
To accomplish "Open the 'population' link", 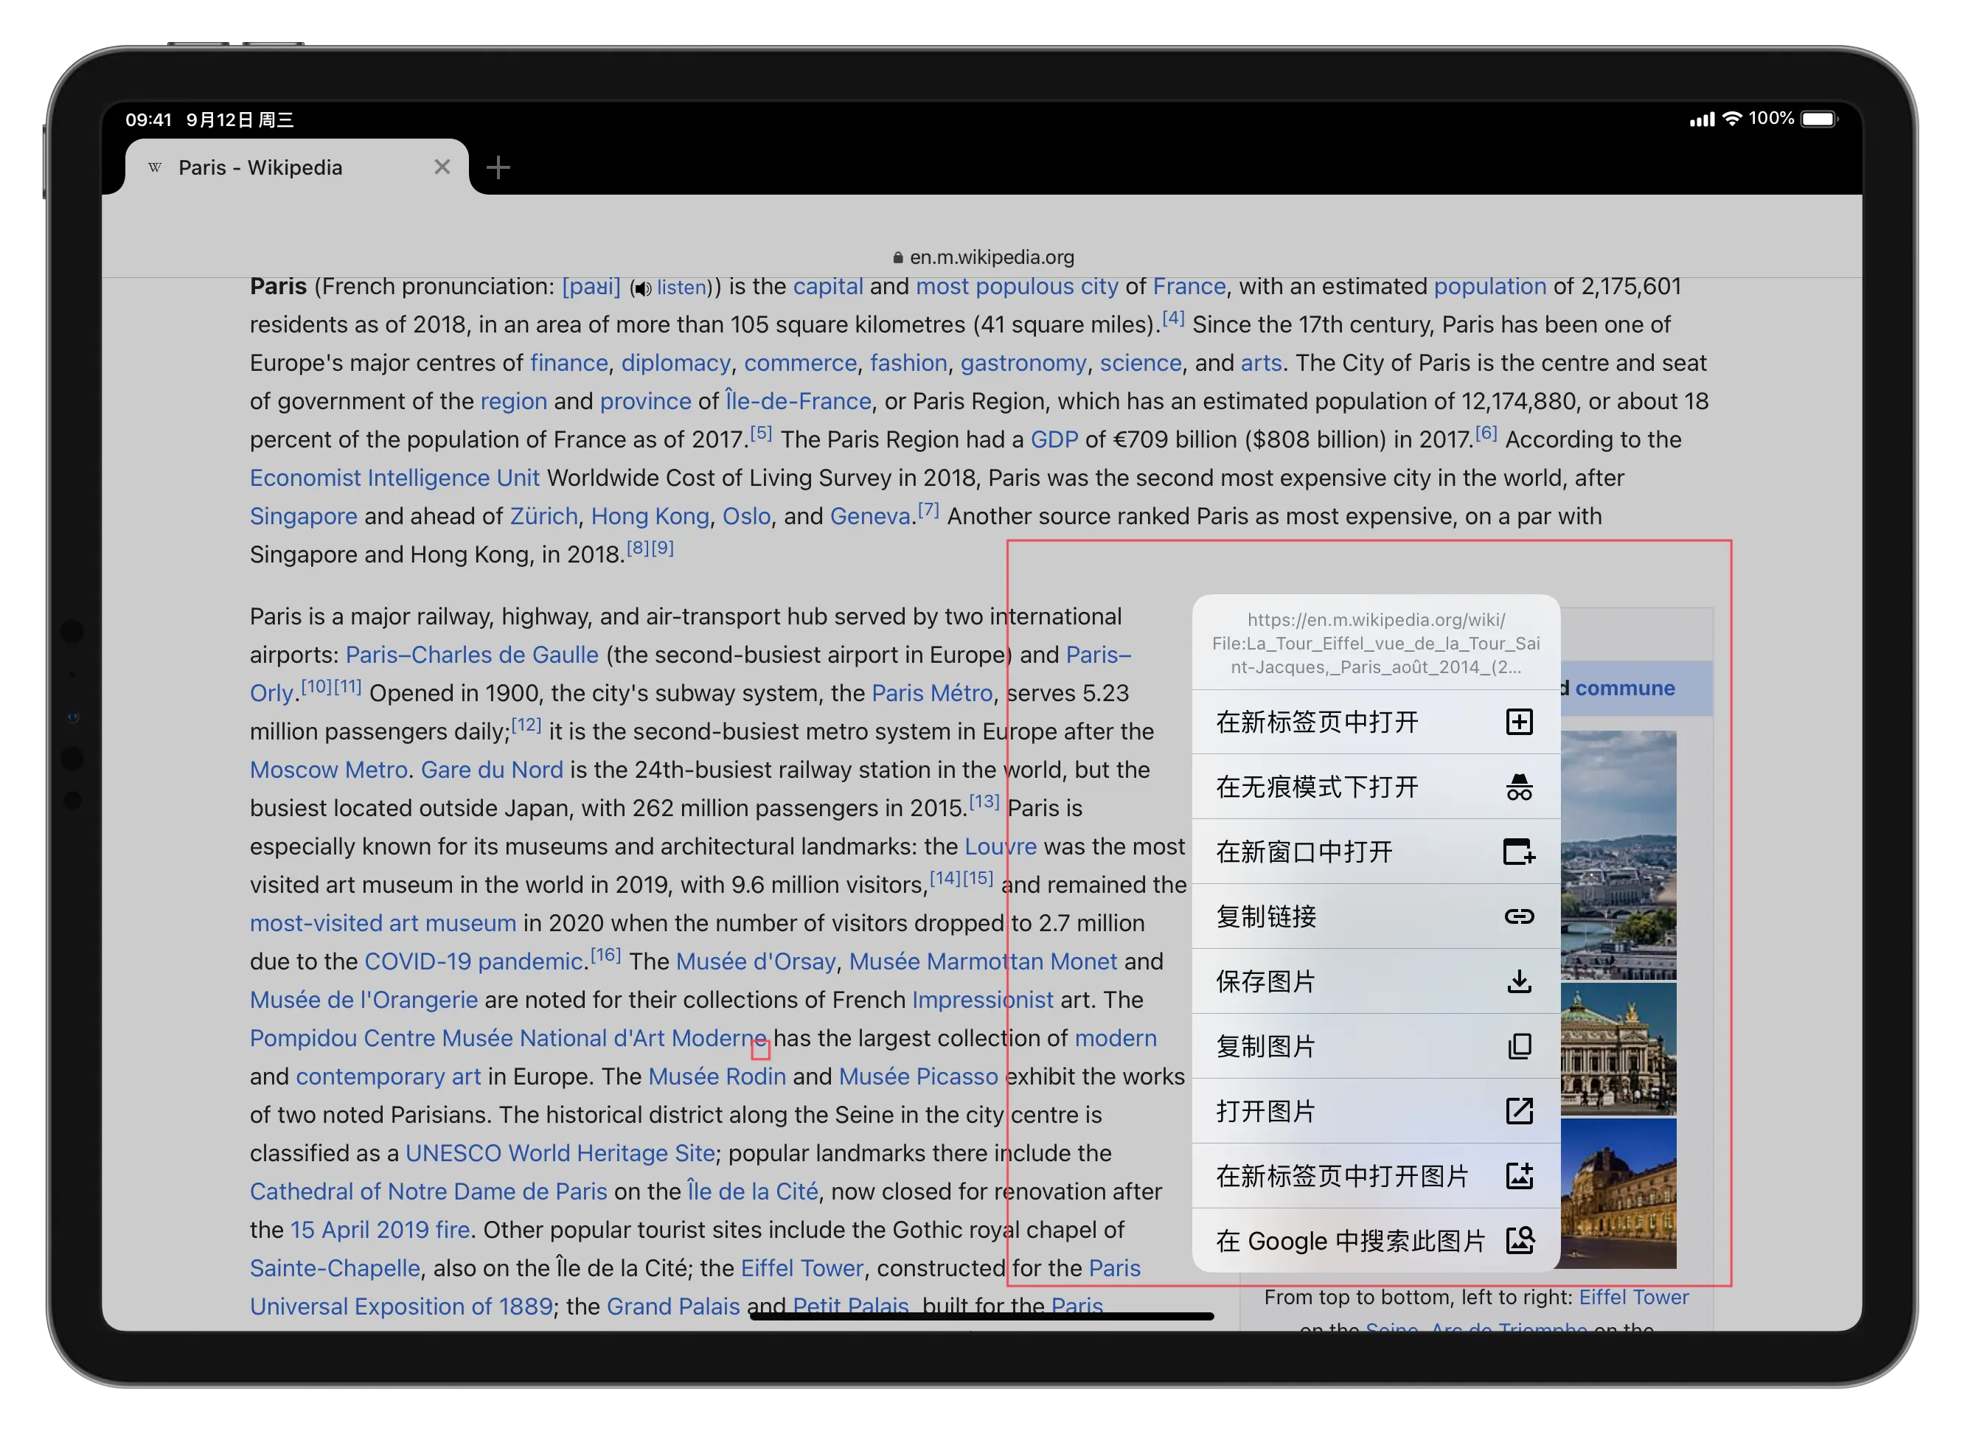I will click(x=1489, y=287).
